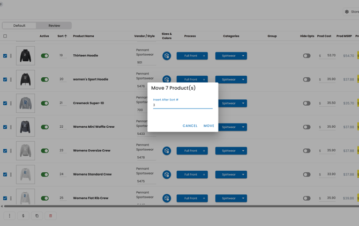Viewport: 359px width, 226px height.
Task: Open Store settings gear button
Action: [x=351, y=12]
